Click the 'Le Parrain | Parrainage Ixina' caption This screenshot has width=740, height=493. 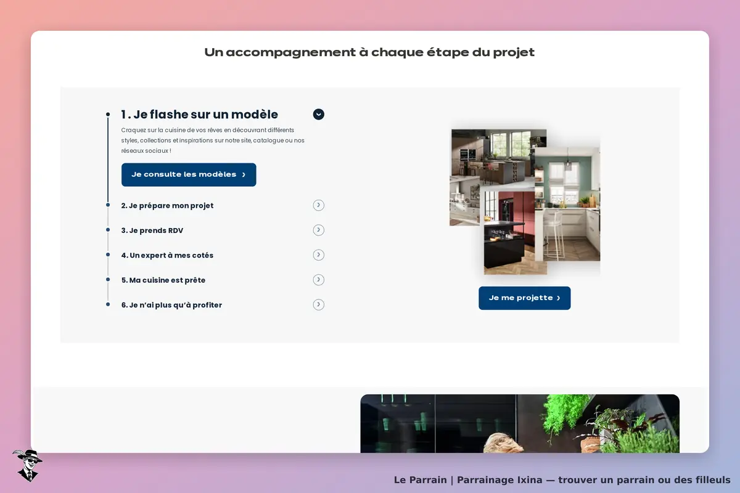[x=562, y=480]
